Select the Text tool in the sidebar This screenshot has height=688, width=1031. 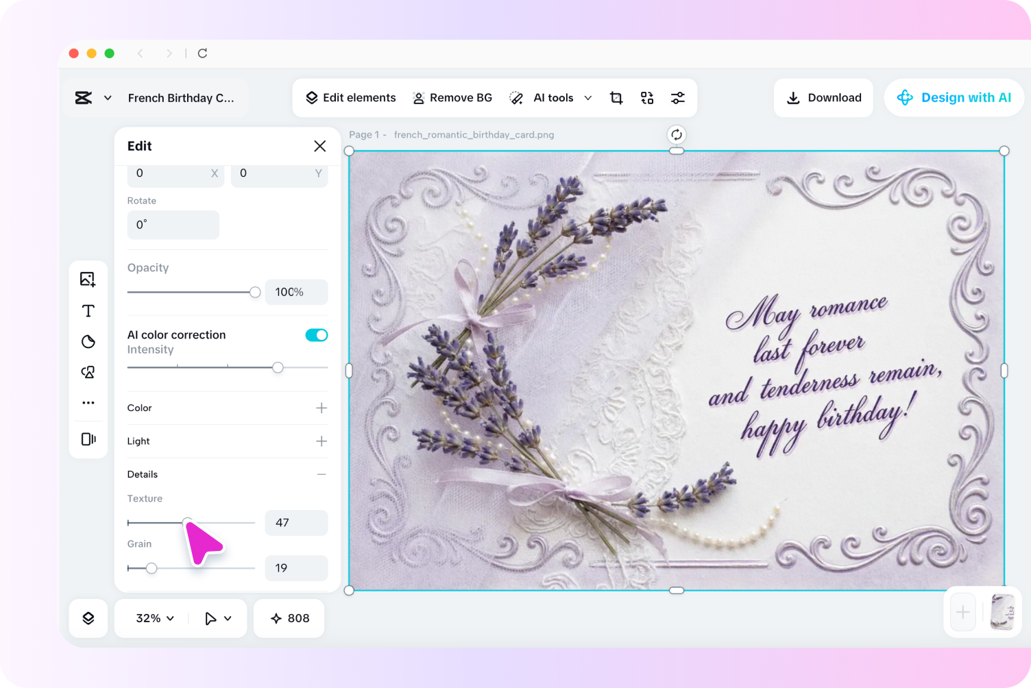(88, 310)
